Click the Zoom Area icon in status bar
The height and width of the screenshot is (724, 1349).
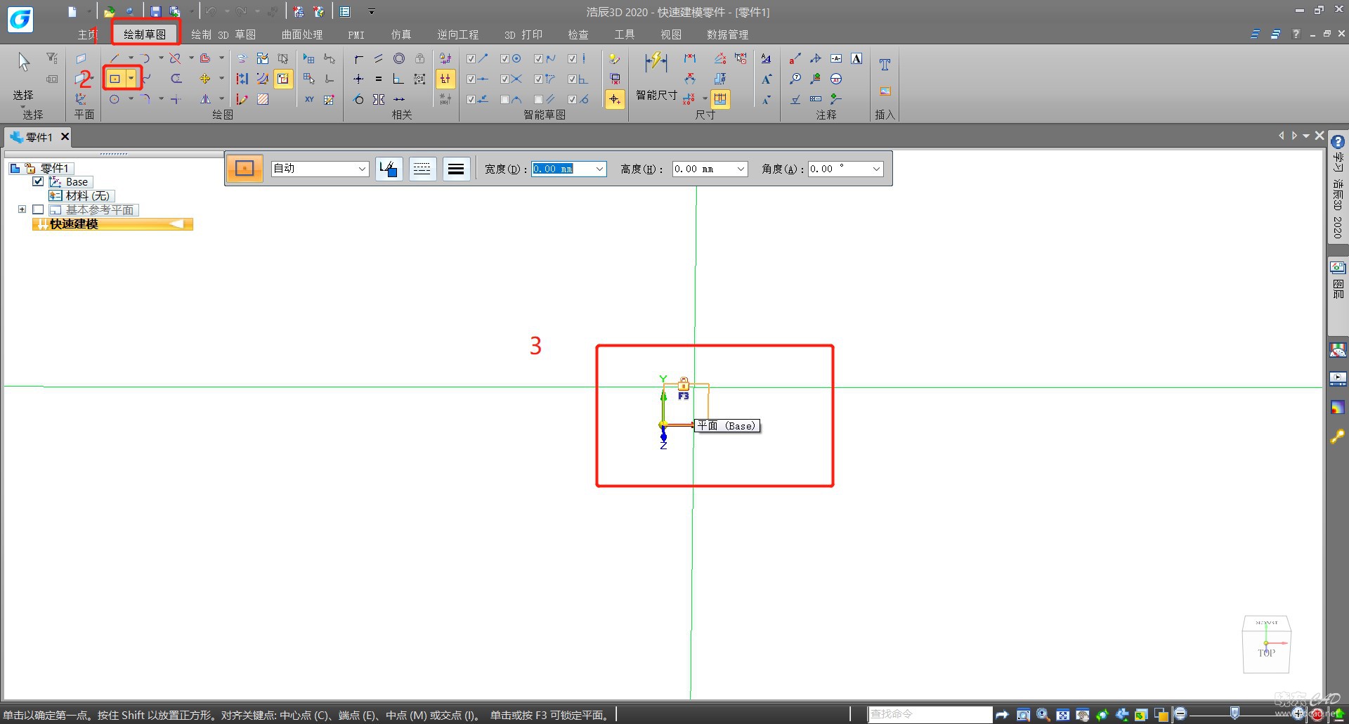tap(1023, 715)
